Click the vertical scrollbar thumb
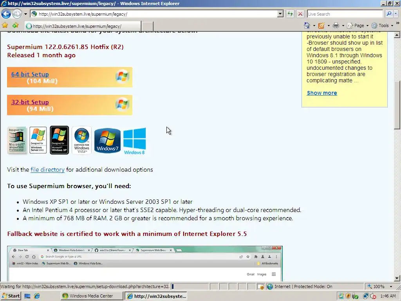Viewport: 401px width, 301px height. [x=397, y=105]
